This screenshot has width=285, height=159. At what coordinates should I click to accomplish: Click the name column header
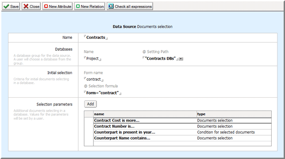point(145,114)
